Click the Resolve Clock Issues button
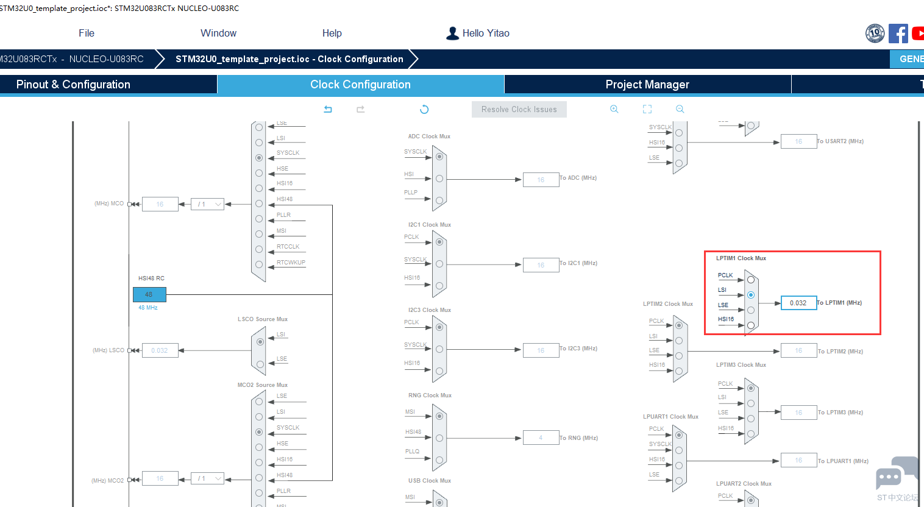 (x=519, y=109)
